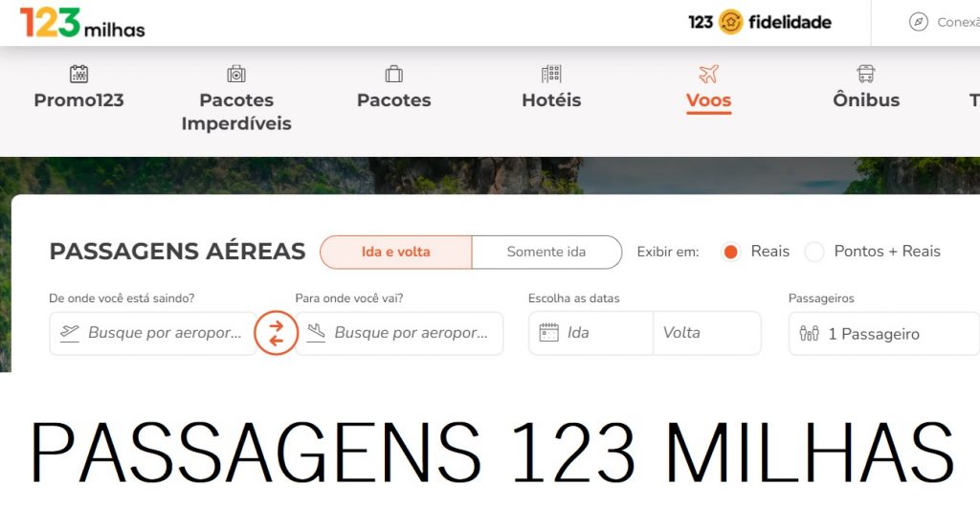
Task: Click the Pacotes suitcase icon
Action: click(393, 74)
